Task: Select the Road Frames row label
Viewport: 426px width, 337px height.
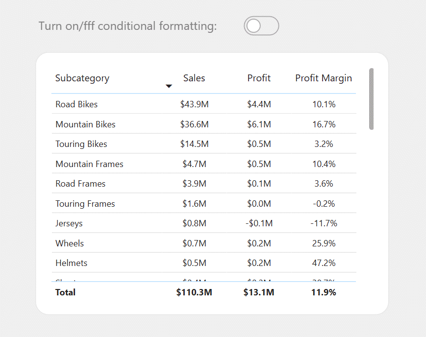Action: click(x=80, y=184)
